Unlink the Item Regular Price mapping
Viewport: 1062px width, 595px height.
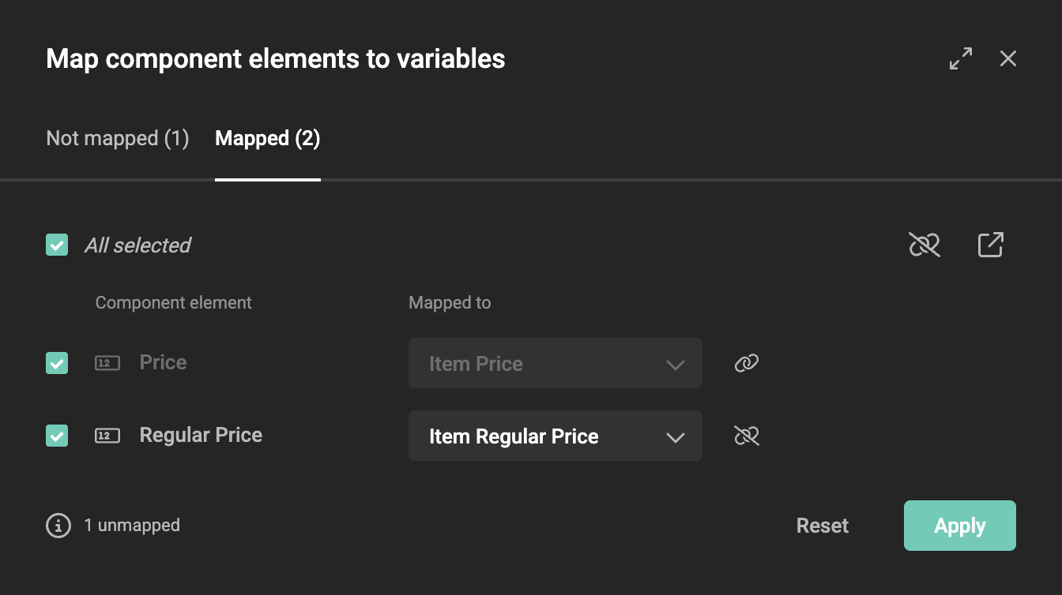pyautogui.click(x=745, y=436)
